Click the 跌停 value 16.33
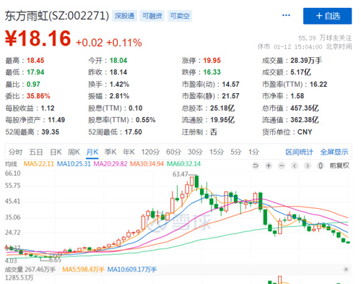 pyautogui.click(x=212, y=72)
